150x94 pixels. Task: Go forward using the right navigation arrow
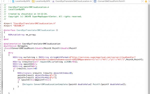point(8,1)
